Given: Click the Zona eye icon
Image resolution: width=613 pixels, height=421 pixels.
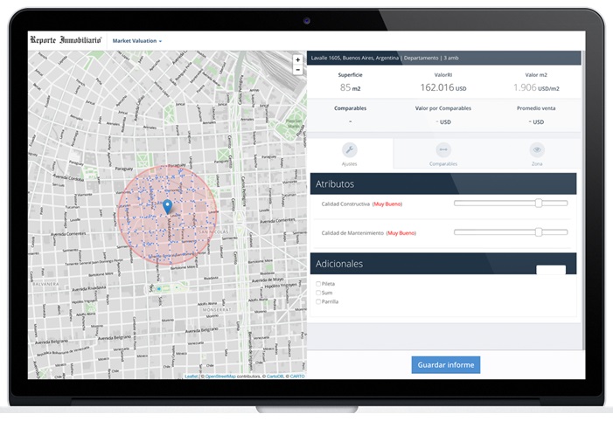Looking at the screenshot, I should [537, 149].
